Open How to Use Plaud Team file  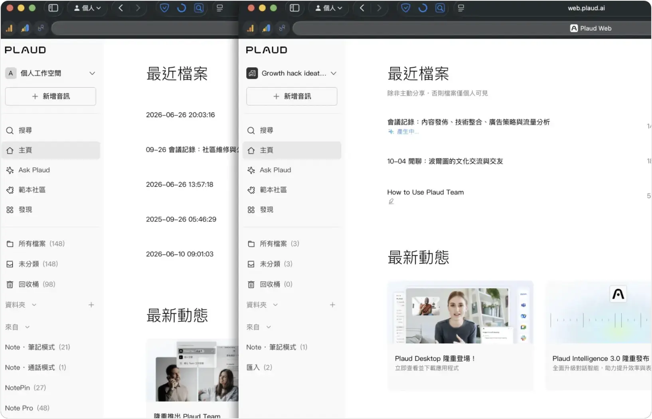pos(425,192)
